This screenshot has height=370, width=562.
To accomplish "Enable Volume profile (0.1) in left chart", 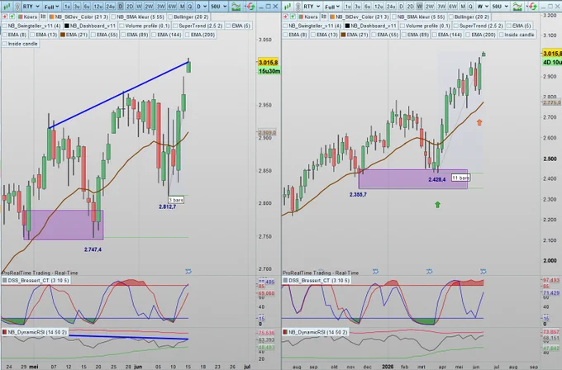I will click(x=121, y=26).
